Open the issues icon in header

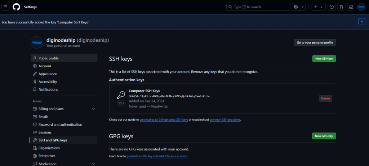[x=332, y=7]
